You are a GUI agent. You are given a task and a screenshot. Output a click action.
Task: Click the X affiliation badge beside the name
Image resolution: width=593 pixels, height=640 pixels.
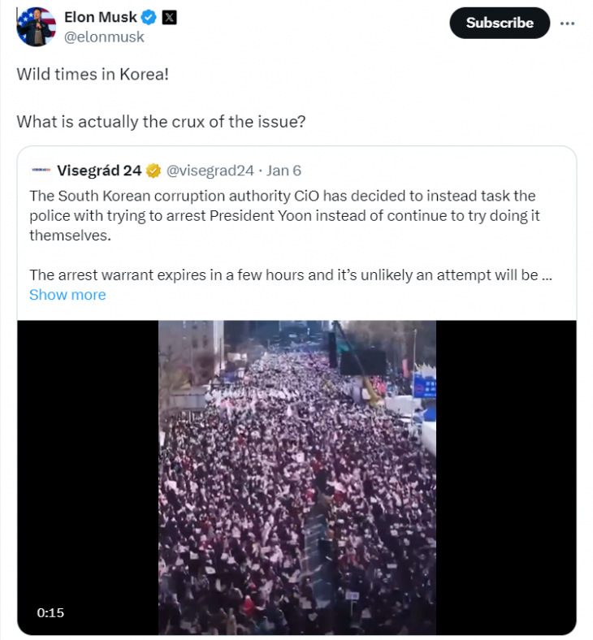click(x=169, y=17)
